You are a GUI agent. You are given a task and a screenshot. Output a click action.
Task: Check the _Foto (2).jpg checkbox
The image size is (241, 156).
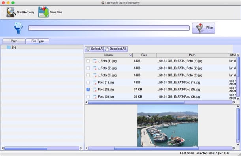pos(88,68)
